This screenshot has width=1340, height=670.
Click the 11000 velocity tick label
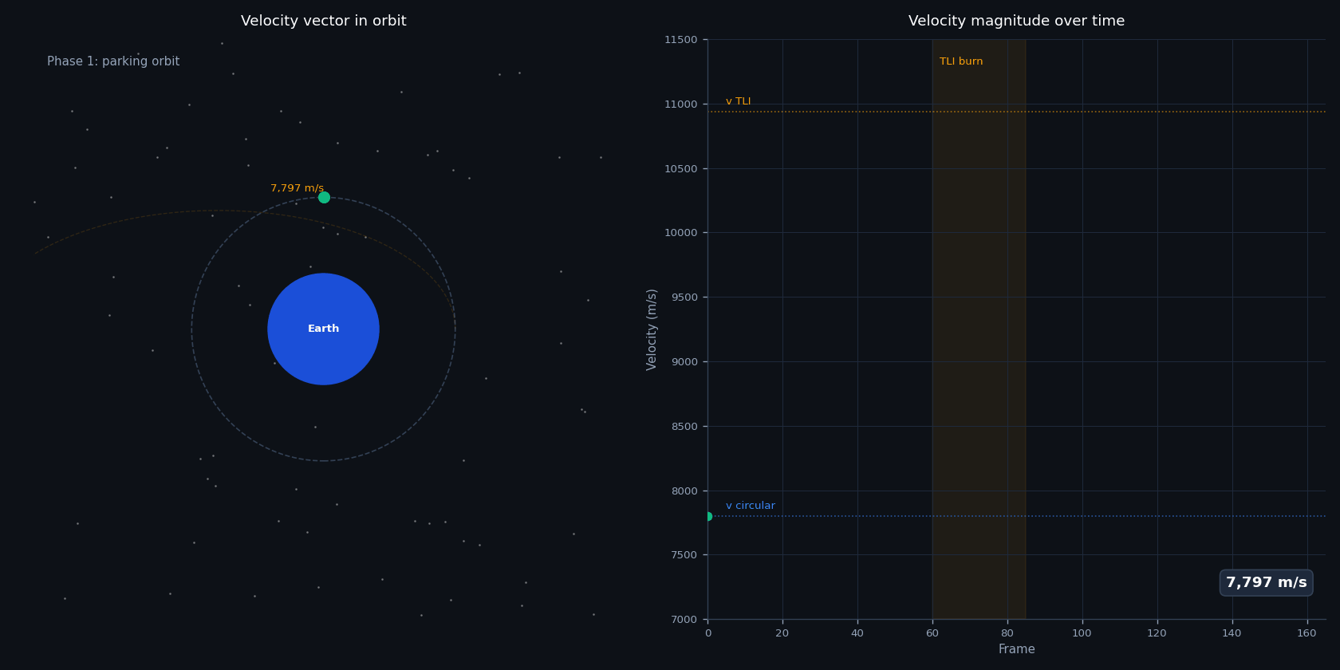tap(680, 104)
